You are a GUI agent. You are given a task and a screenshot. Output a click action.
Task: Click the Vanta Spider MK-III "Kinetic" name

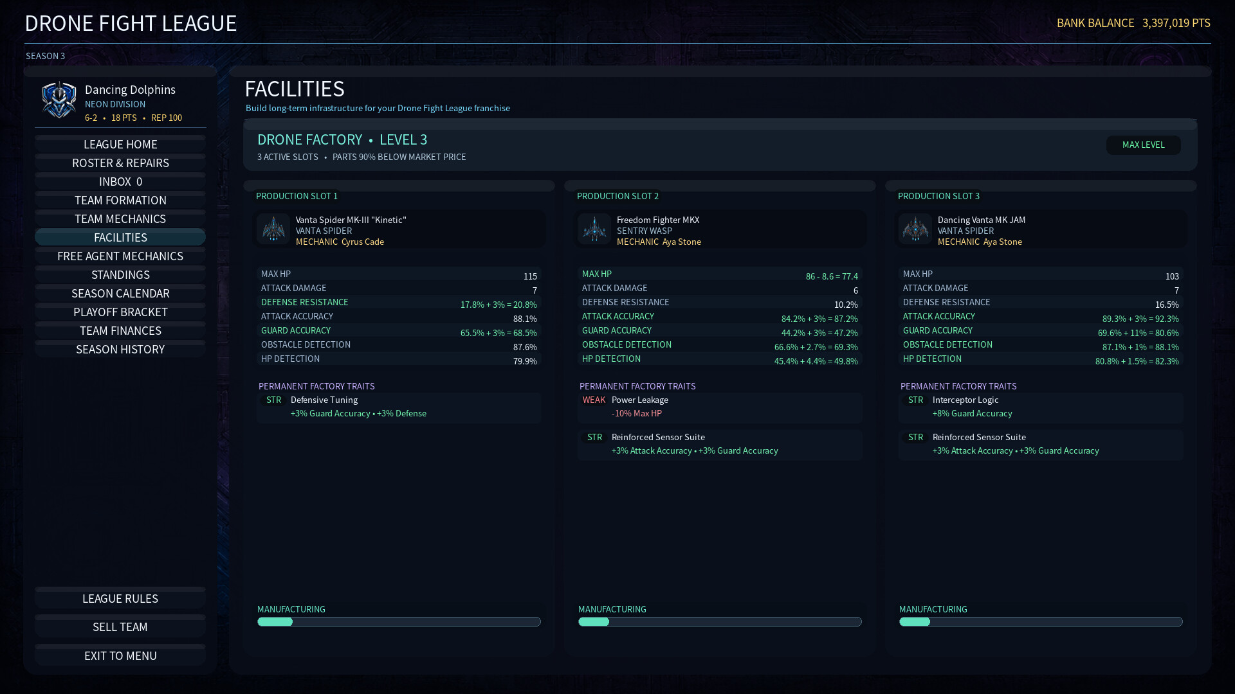click(x=351, y=220)
